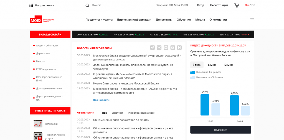Screen dimensions: 284x140
Task: Click the Вход link
Action: click(201, 5)
